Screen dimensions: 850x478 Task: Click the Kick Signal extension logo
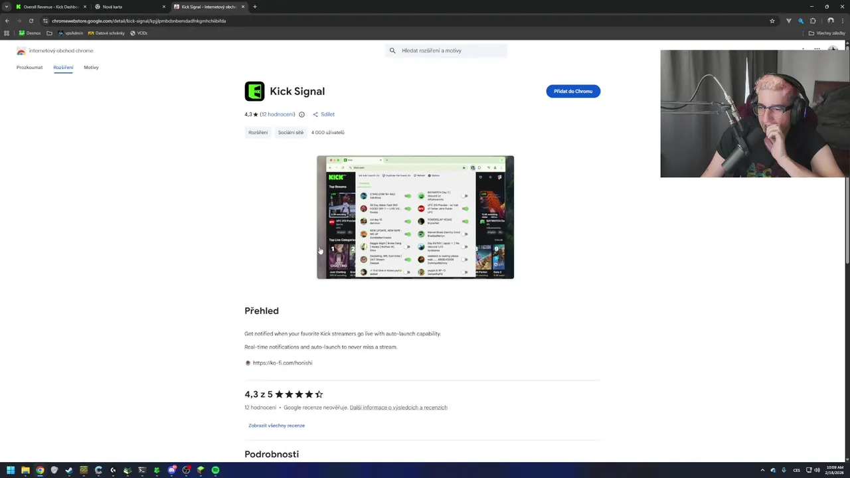(254, 91)
